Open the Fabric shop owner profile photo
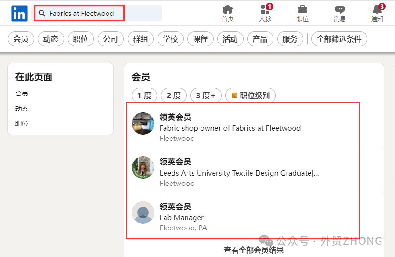The width and height of the screenshot is (395, 257). point(143,124)
